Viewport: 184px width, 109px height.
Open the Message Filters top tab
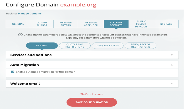(66, 24)
